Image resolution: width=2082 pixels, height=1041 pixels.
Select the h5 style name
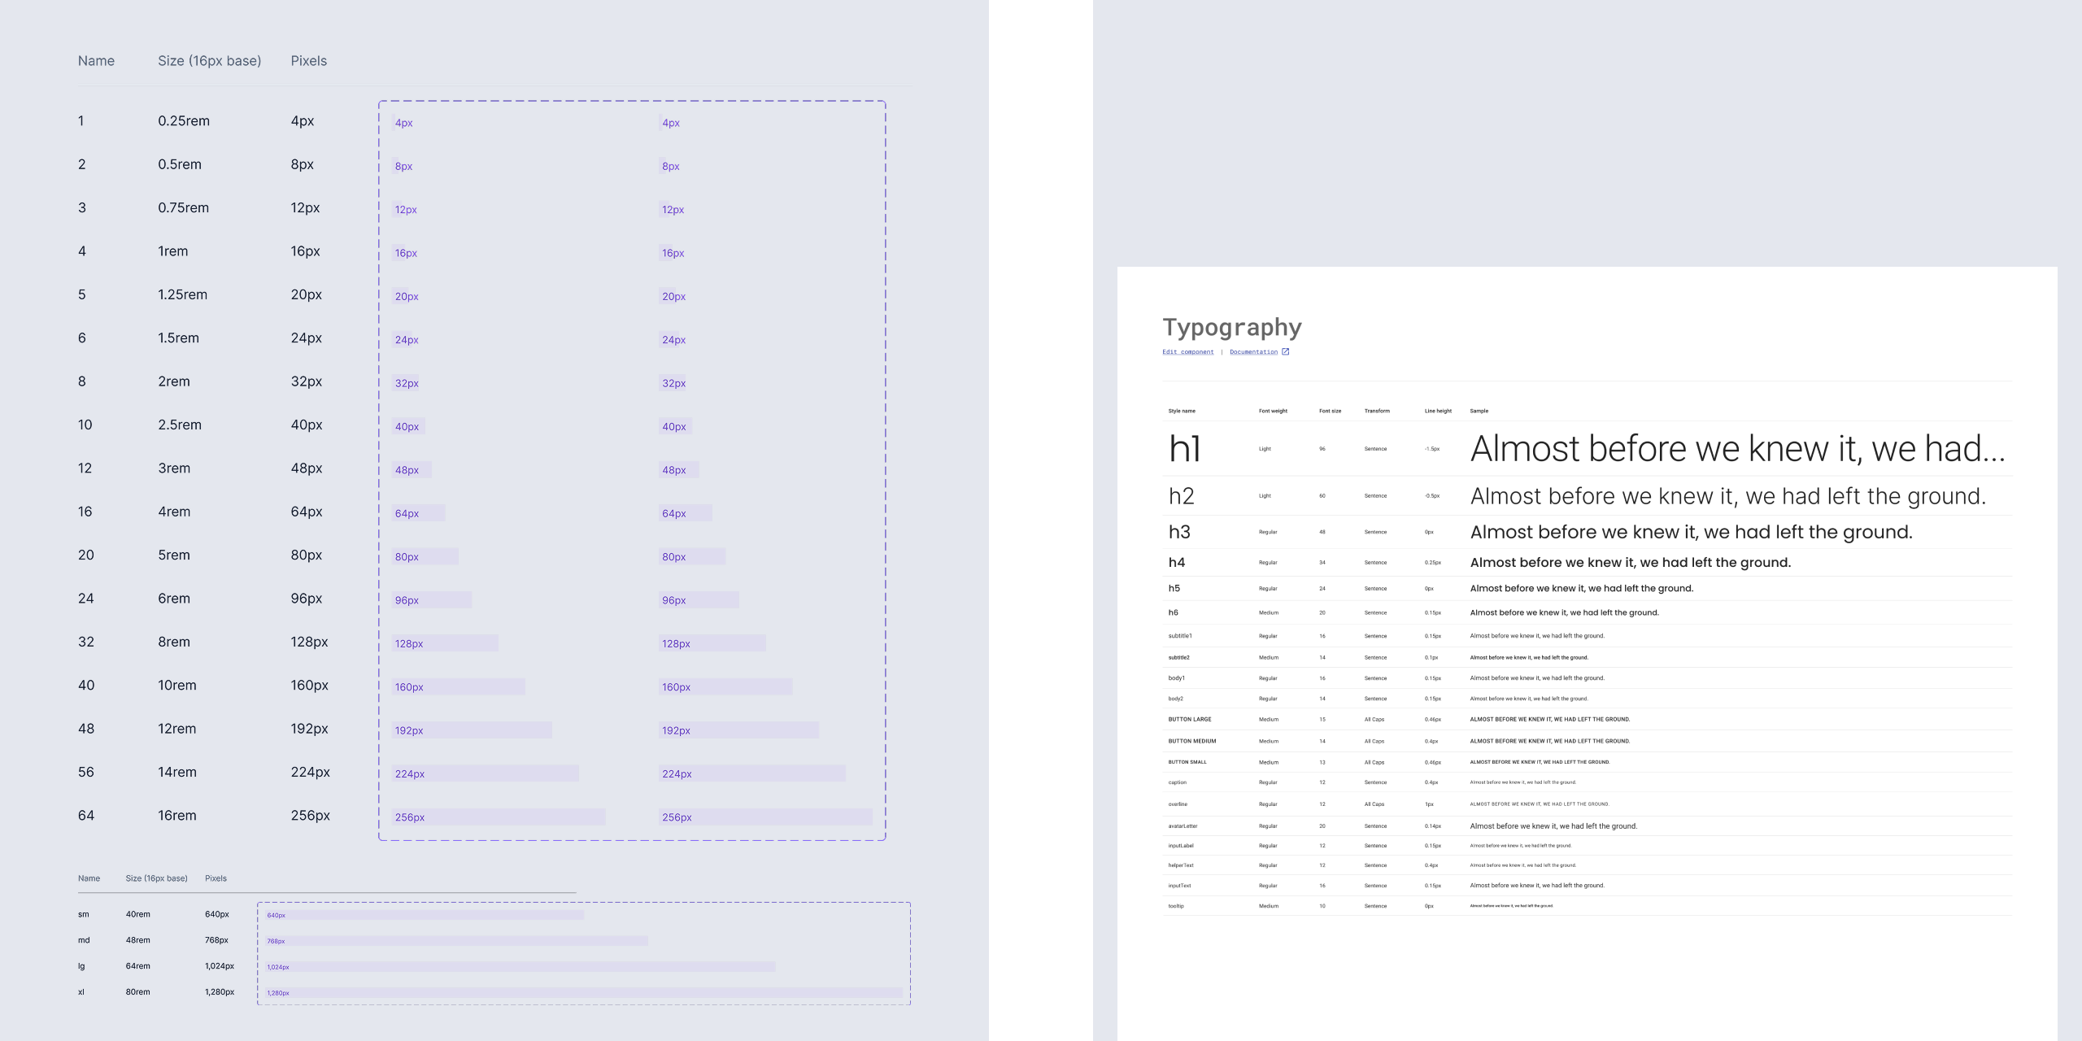pyautogui.click(x=1174, y=589)
